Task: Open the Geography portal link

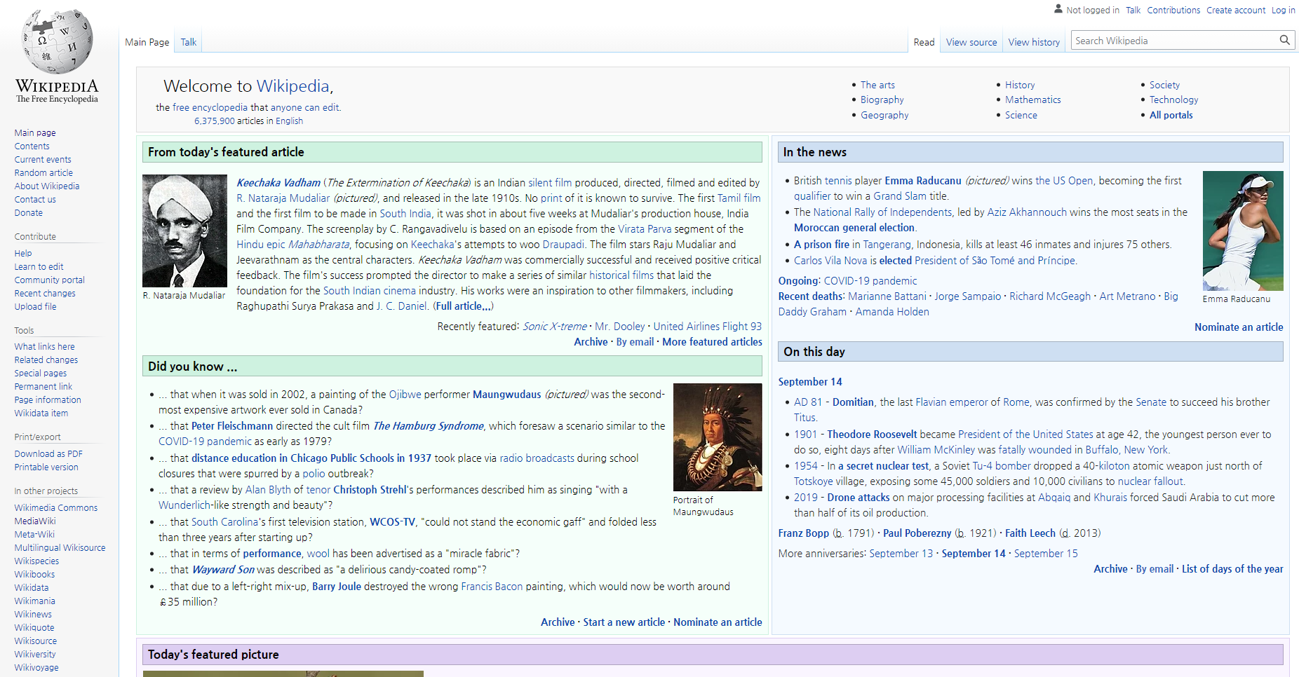Action: (884, 115)
